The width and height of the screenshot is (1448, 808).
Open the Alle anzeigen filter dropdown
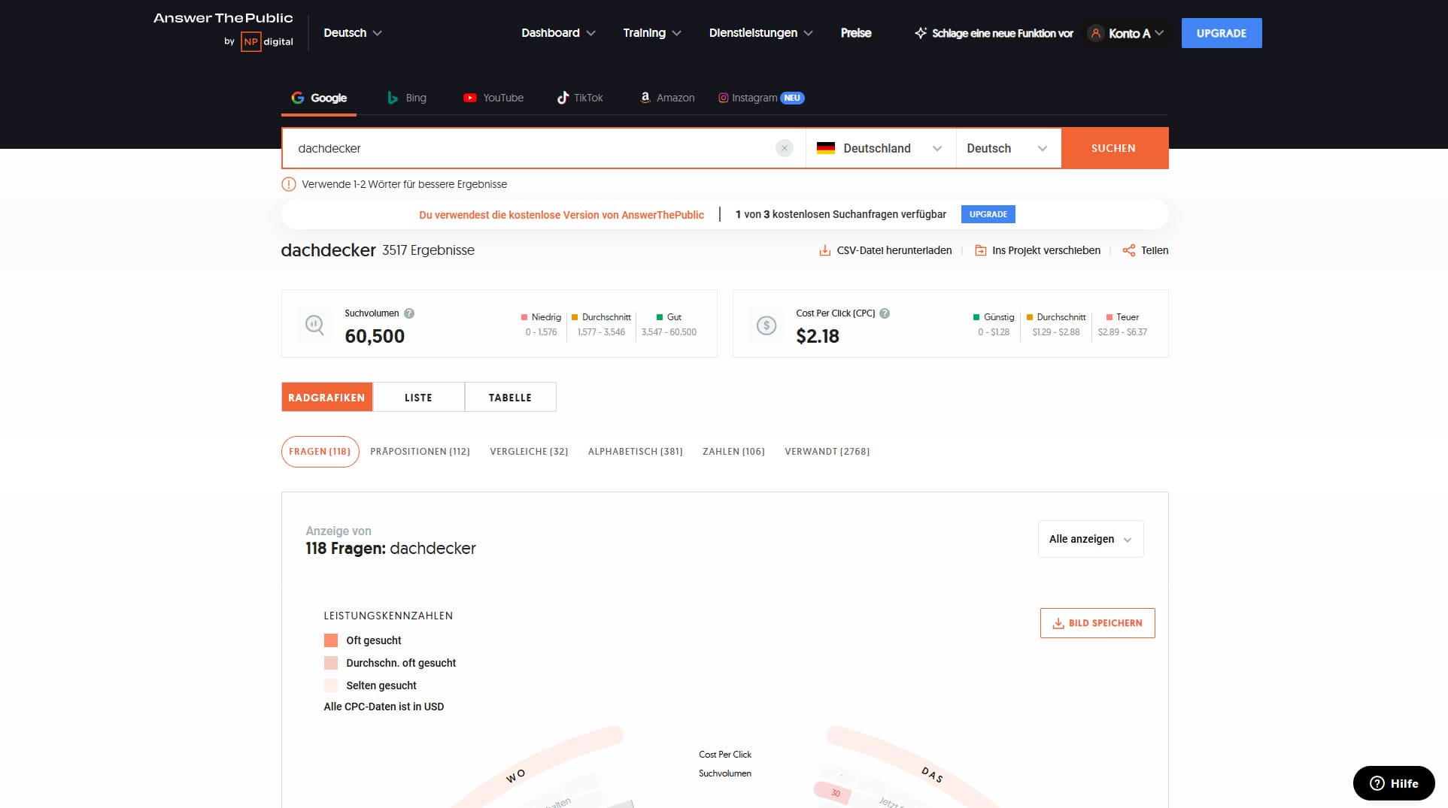(1090, 539)
